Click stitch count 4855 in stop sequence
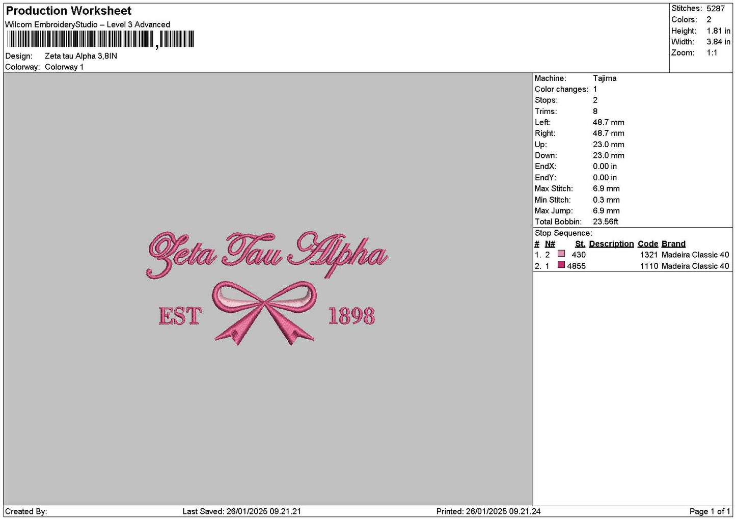 [x=577, y=266]
